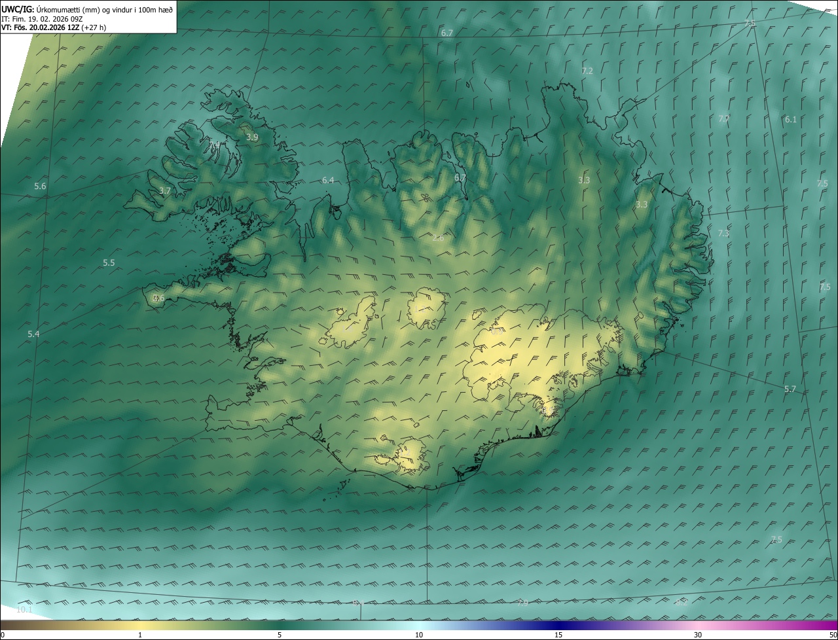
Task: Click the 'VT: Fös. 20.02.2026 12Z' valid time
Action: pos(40,27)
